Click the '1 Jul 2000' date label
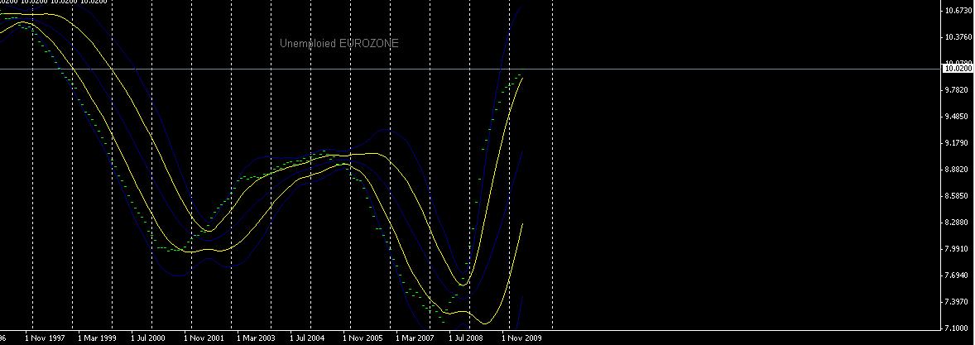Screen dimensions: 975x345 coord(148,338)
